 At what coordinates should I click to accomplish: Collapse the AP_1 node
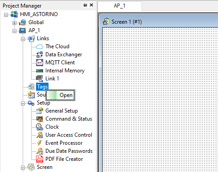[14, 31]
